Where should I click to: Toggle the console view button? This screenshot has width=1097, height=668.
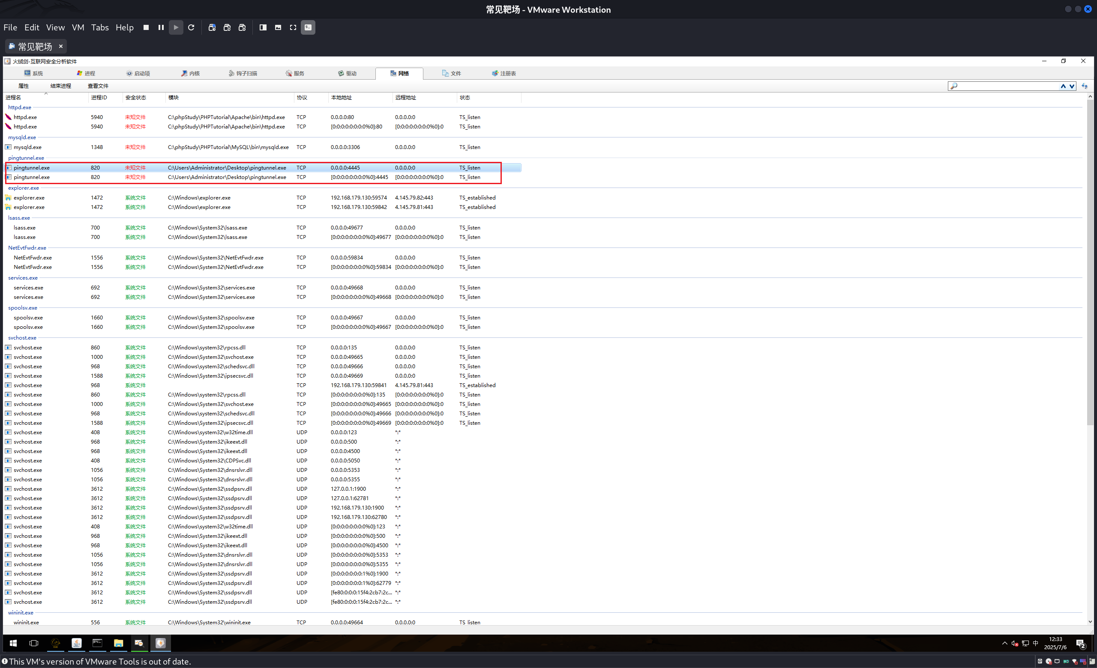click(x=308, y=27)
